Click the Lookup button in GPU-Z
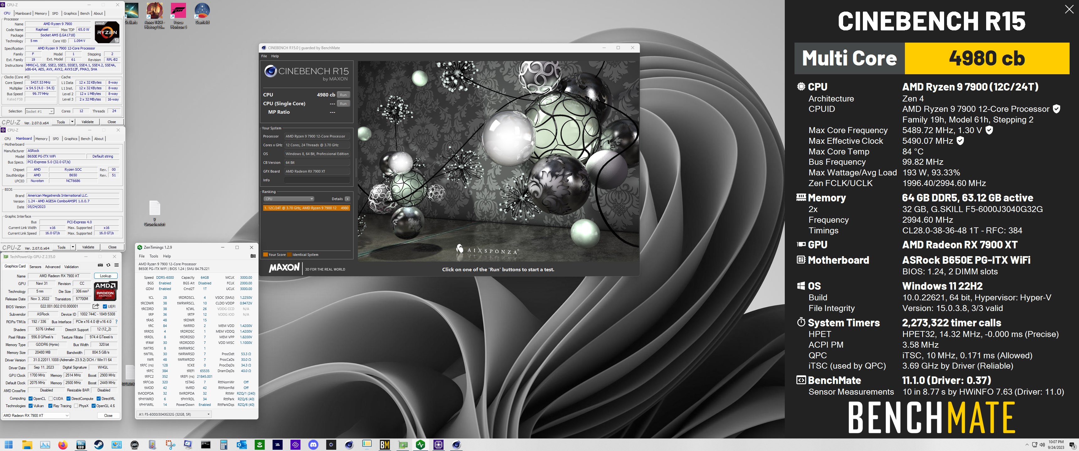Screen dimensions: 1079x451 pyautogui.click(x=106, y=276)
